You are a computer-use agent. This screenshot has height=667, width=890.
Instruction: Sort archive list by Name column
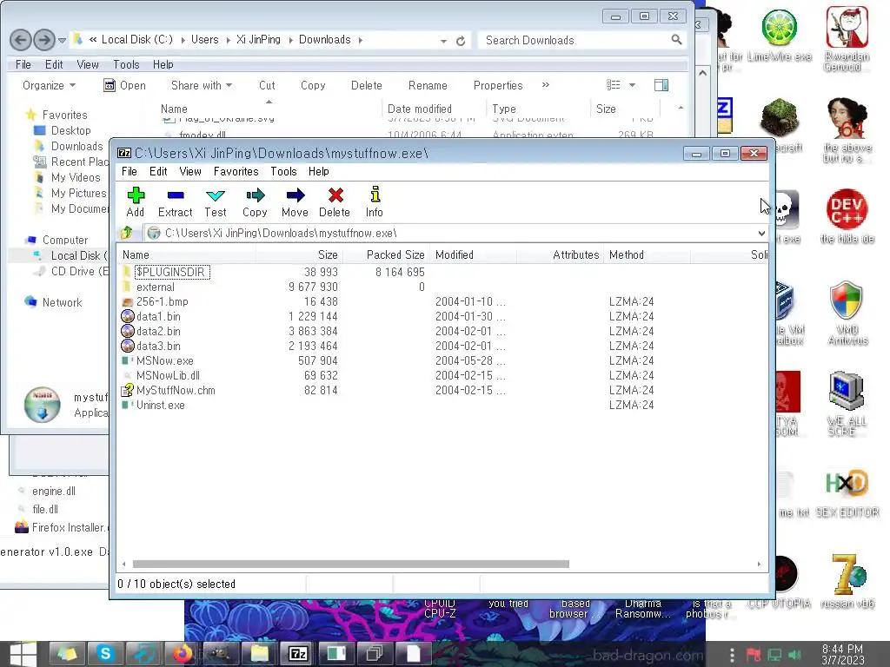(187, 254)
